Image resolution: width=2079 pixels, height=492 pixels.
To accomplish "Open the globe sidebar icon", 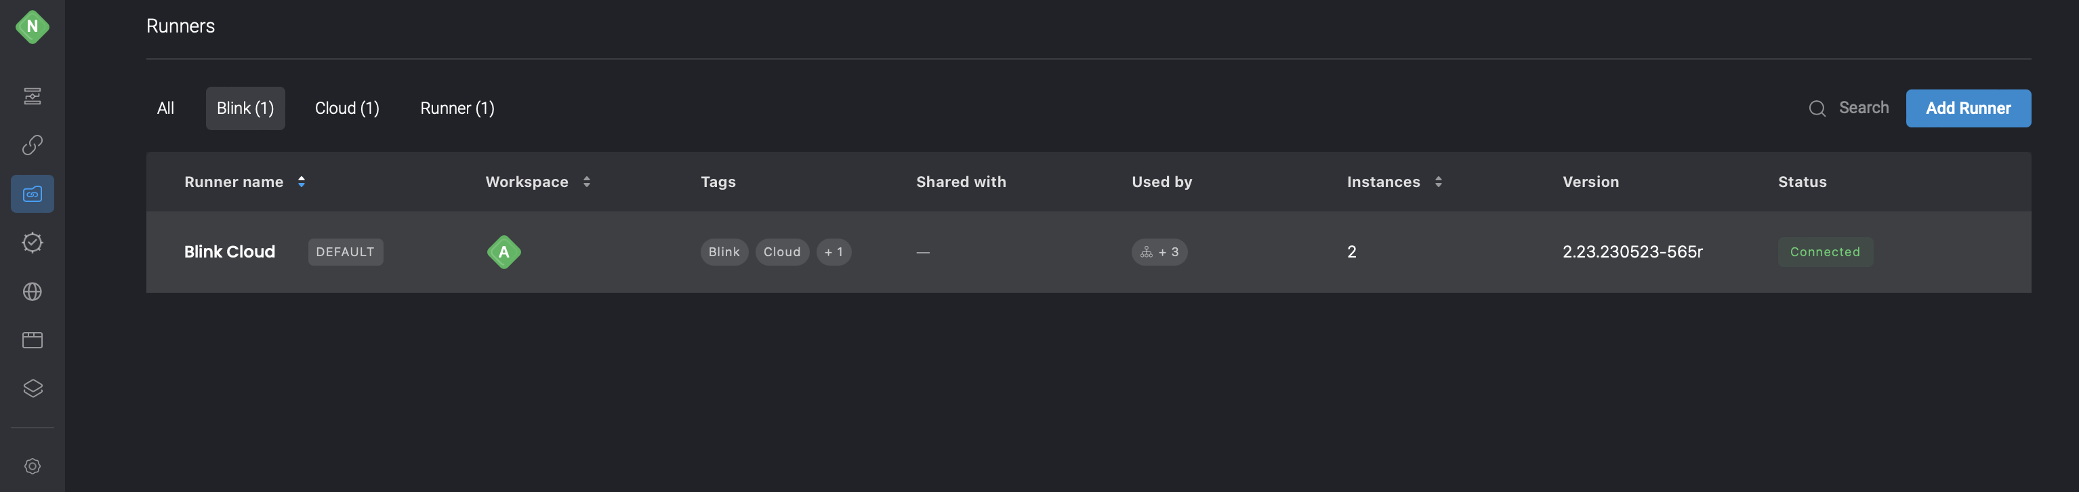I will (33, 291).
